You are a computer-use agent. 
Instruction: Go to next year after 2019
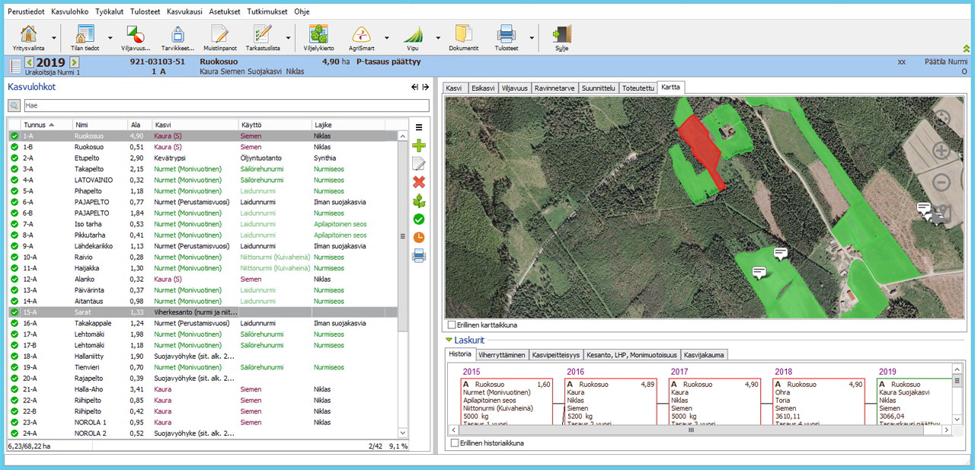pyautogui.click(x=75, y=62)
